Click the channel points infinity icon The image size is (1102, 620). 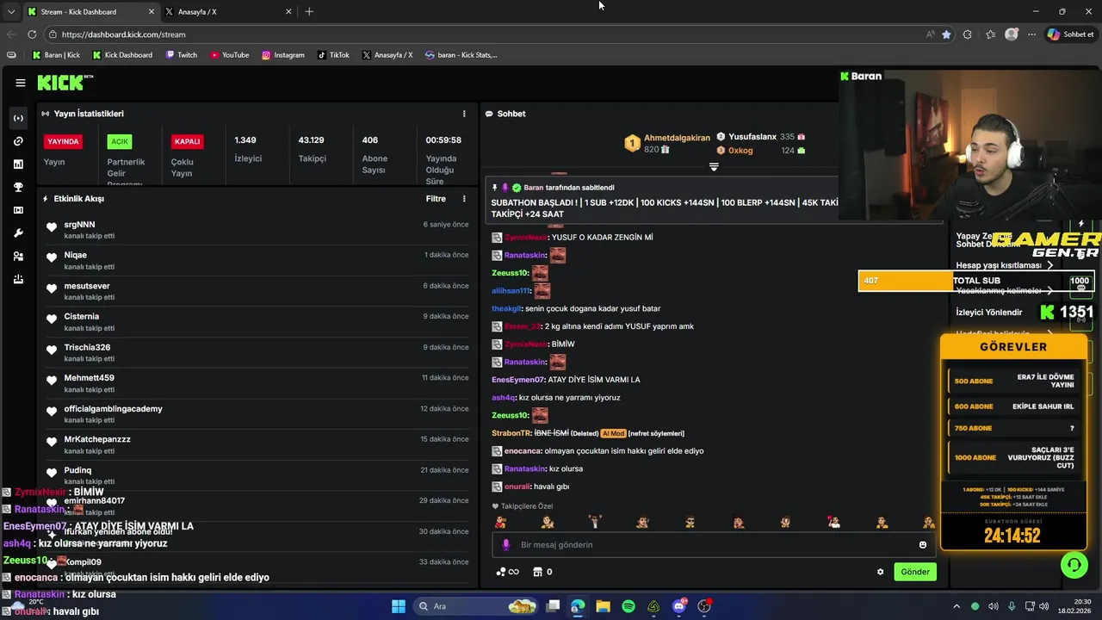(x=508, y=572)
